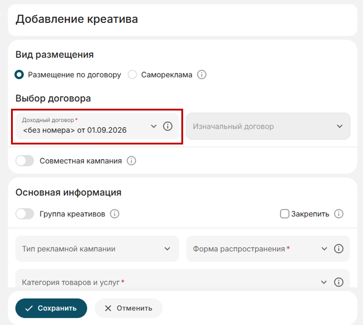The height and width of the screenshot is (325, 363).
Task: Open info for Категория товаров и услуг
Action: (339, 282)
